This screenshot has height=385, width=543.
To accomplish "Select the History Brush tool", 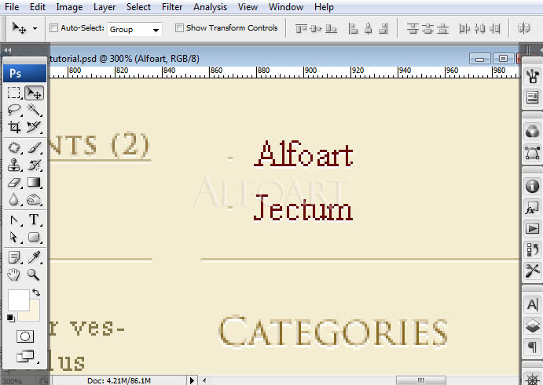I will pos(34,165).
